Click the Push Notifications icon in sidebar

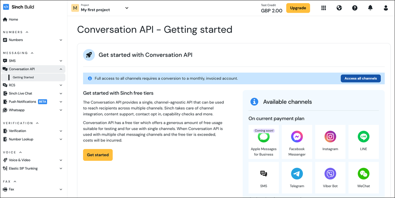point(5,102)
